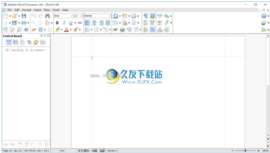The width and height of the screenshot is (270, 153).
Task: Click the eraser clear-formatting icon
Action: 34,29
